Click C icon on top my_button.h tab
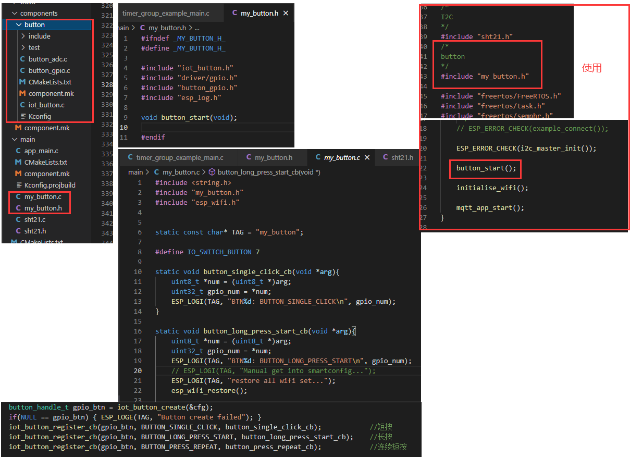This screenshot has height=458, width=630. [234, 13]
